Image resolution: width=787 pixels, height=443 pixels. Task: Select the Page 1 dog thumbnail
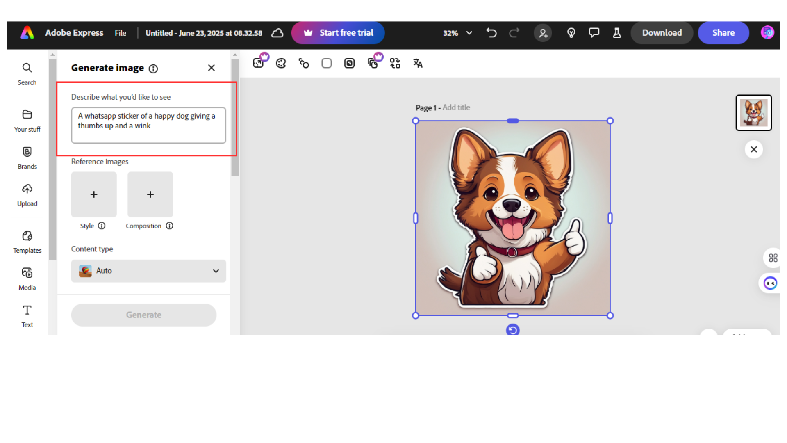click(753, 113)
